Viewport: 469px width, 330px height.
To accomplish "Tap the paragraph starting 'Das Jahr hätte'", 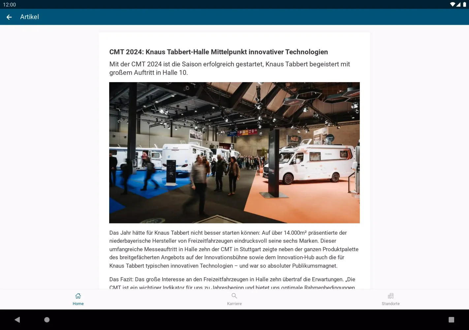I will [x=234, y=249].
